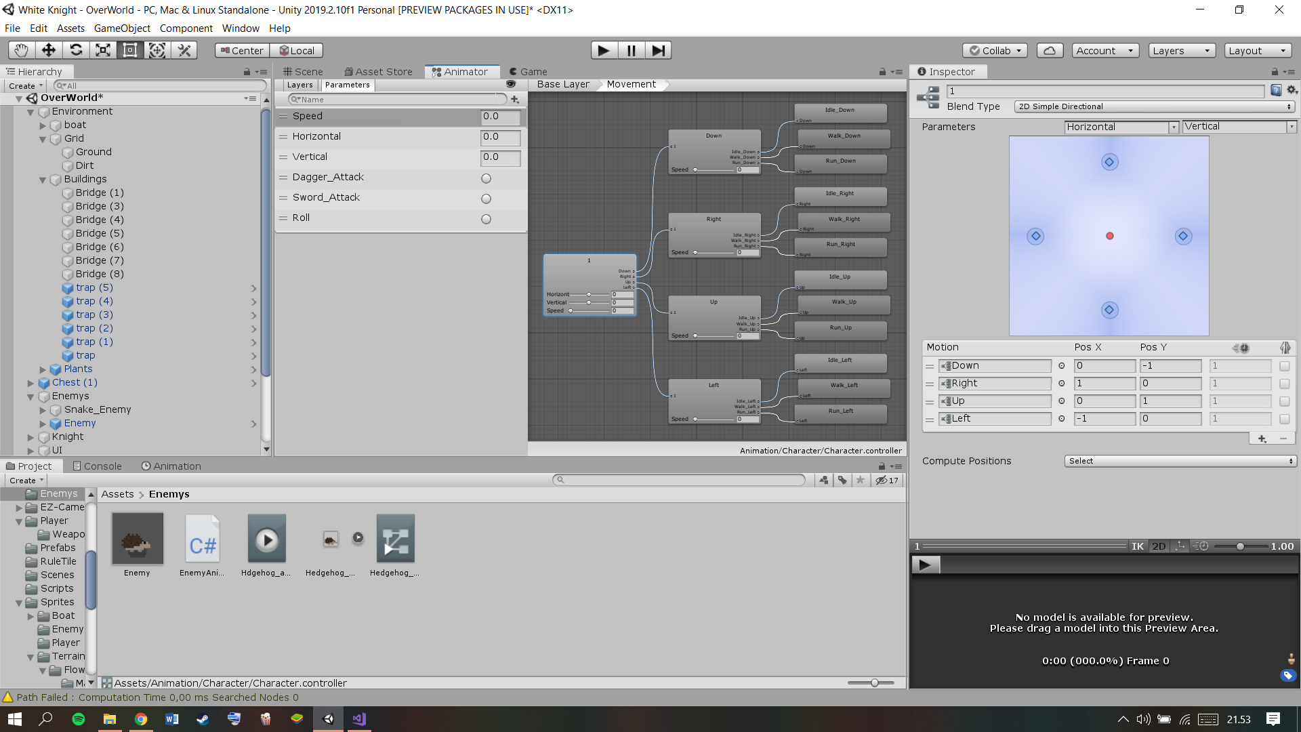Switch to animator Layers tab
1301x732 pixels.
pyautogui.click(x=300, y=85)
